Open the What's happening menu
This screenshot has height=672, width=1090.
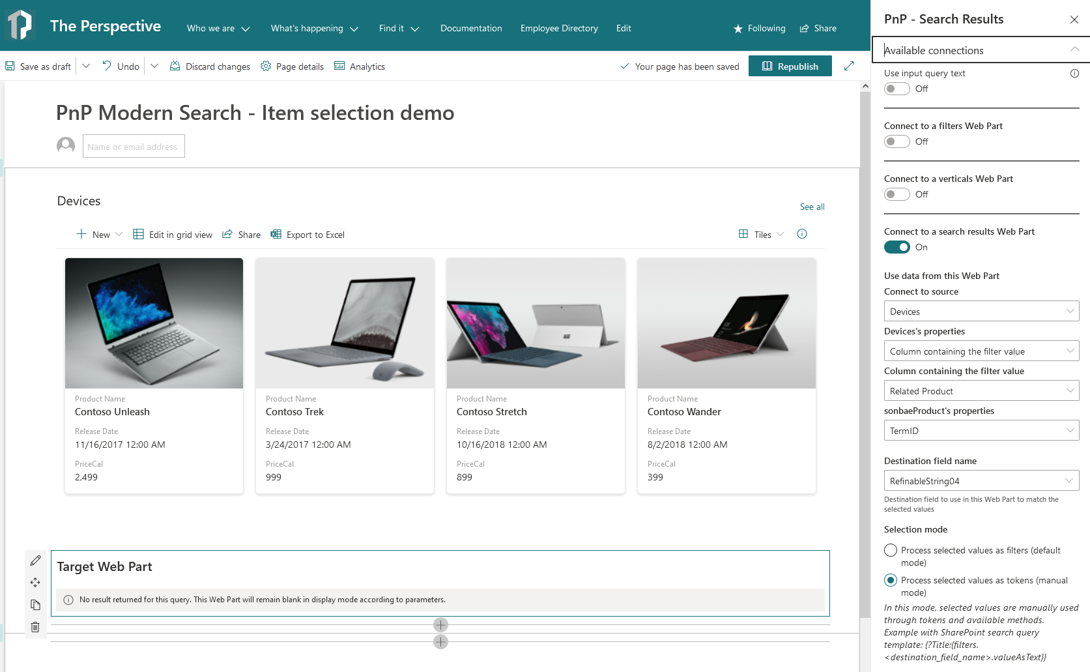315,28
